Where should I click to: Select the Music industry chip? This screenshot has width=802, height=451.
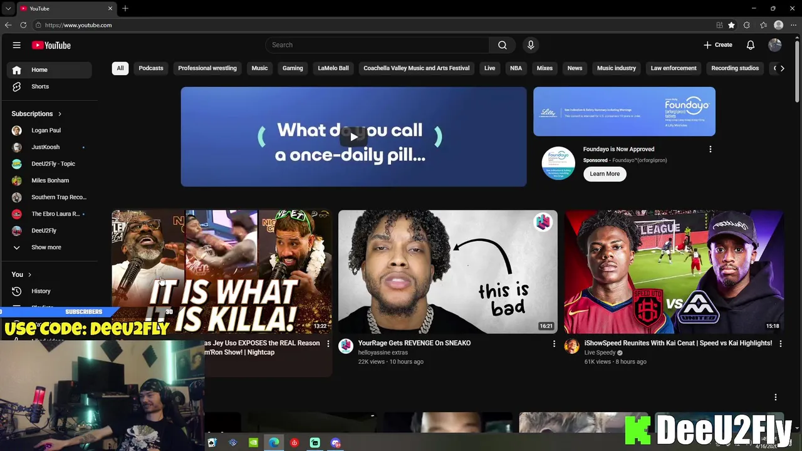[x=617, y=68]
